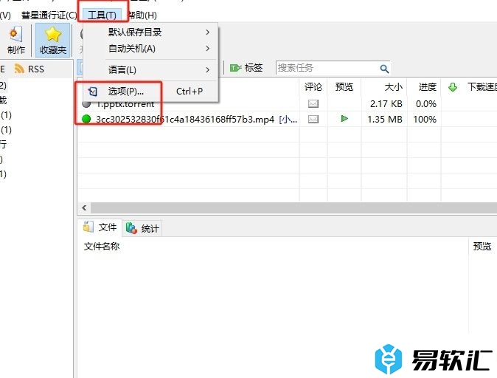Click the 预览 header in file panel
Viewport: 497px width, 378px height.
[482, 246]
